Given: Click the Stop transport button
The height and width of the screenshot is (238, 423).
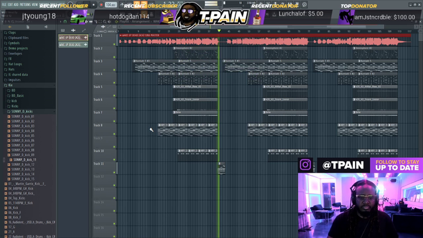Looking at the screenshot, I should coord(94,5).
